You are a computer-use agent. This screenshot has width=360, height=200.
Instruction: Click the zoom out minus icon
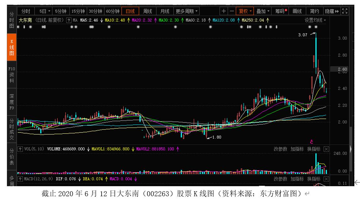coord(232,11)
